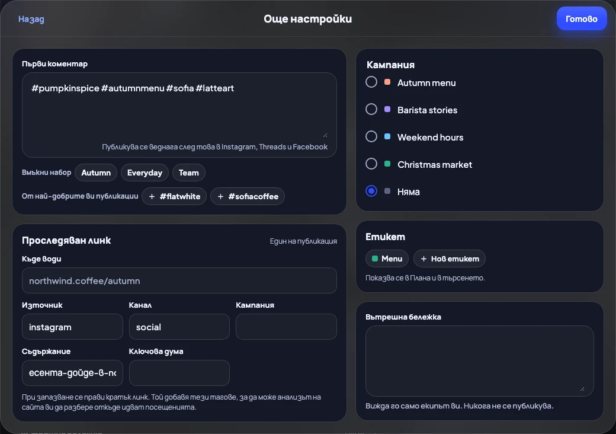The image size is (616, 434).
Task: Select the Няма campaign radio button
Action: tap(371, 191)
